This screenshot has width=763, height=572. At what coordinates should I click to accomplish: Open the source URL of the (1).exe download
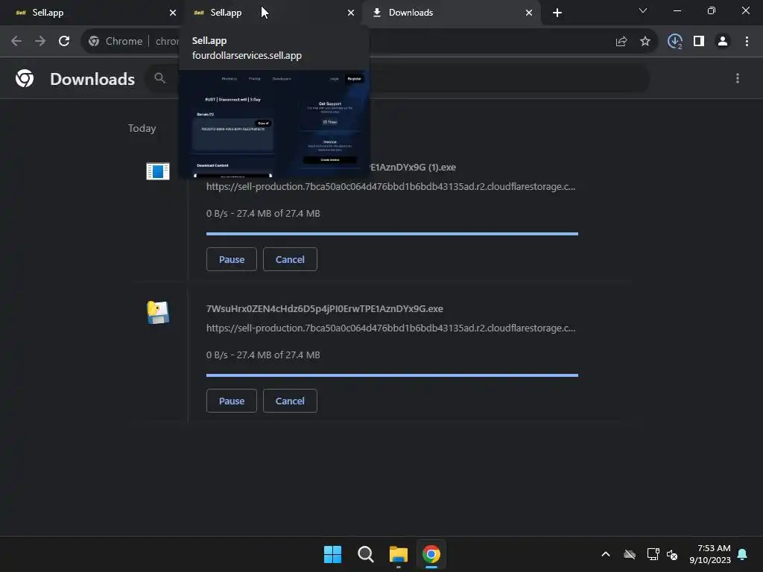point(390,187)
